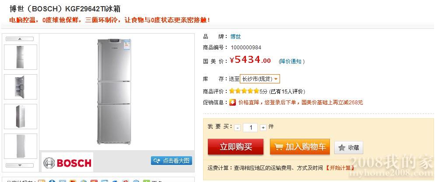
Task: Select the third angled-view fridge thumbnail
Action: tap(21, 117)
